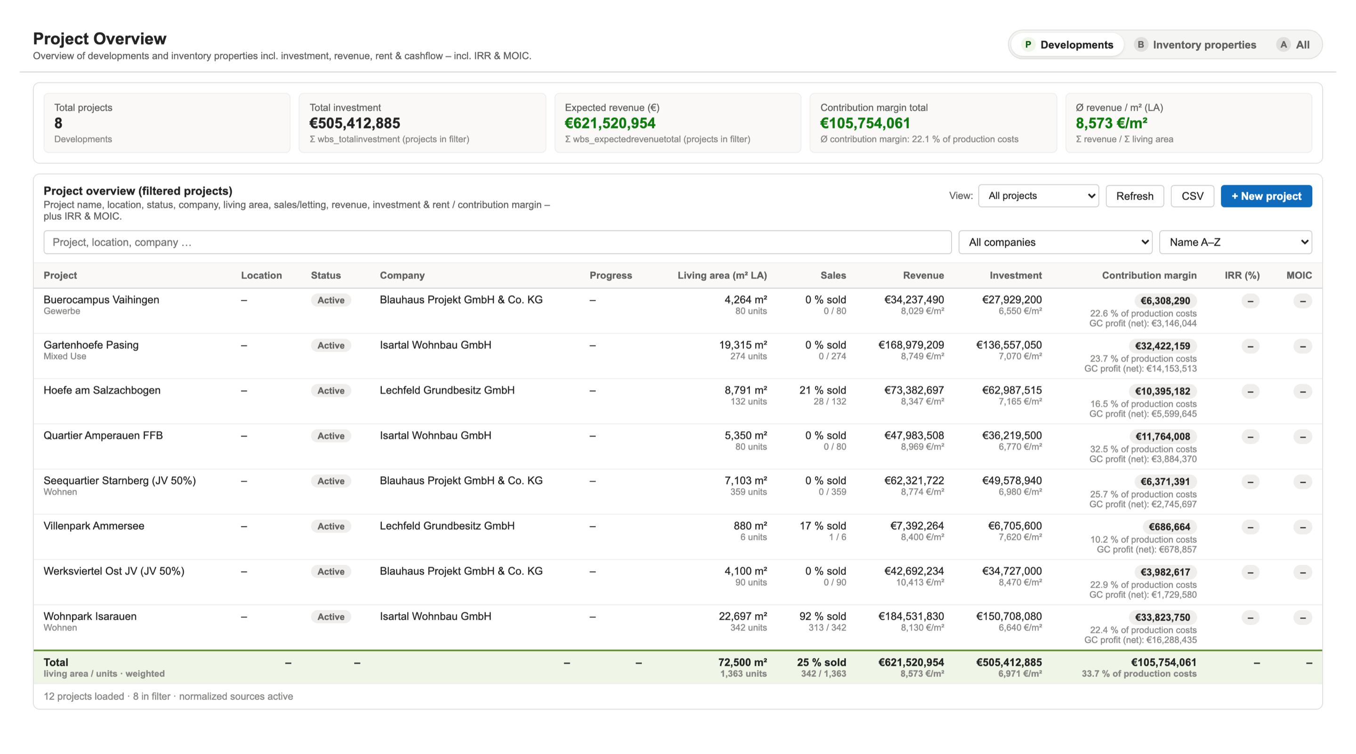Click the Status column header
The width and height of the screenshot is (1356, 754).
pos(325,275)
